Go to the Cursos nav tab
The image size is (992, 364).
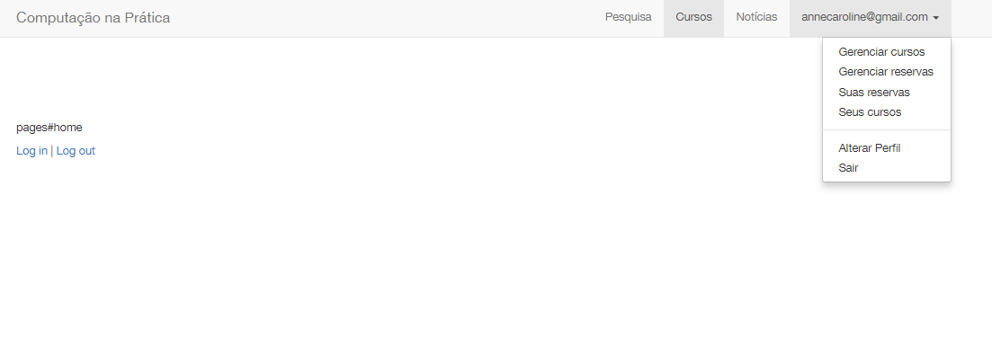click(x=693, y=18)
